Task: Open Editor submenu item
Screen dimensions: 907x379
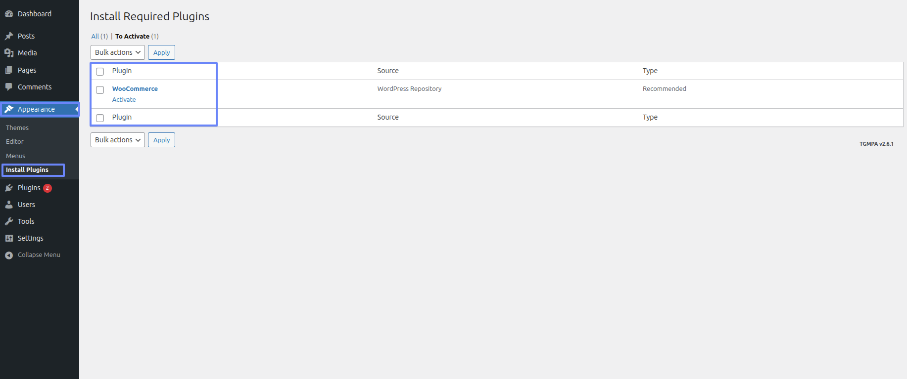Action: pyautogui.click(x=15, y=142)
